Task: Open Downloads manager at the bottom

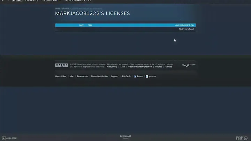Action: [125, 137]
